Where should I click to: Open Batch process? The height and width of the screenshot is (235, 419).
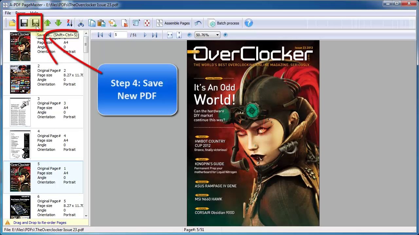224,23
